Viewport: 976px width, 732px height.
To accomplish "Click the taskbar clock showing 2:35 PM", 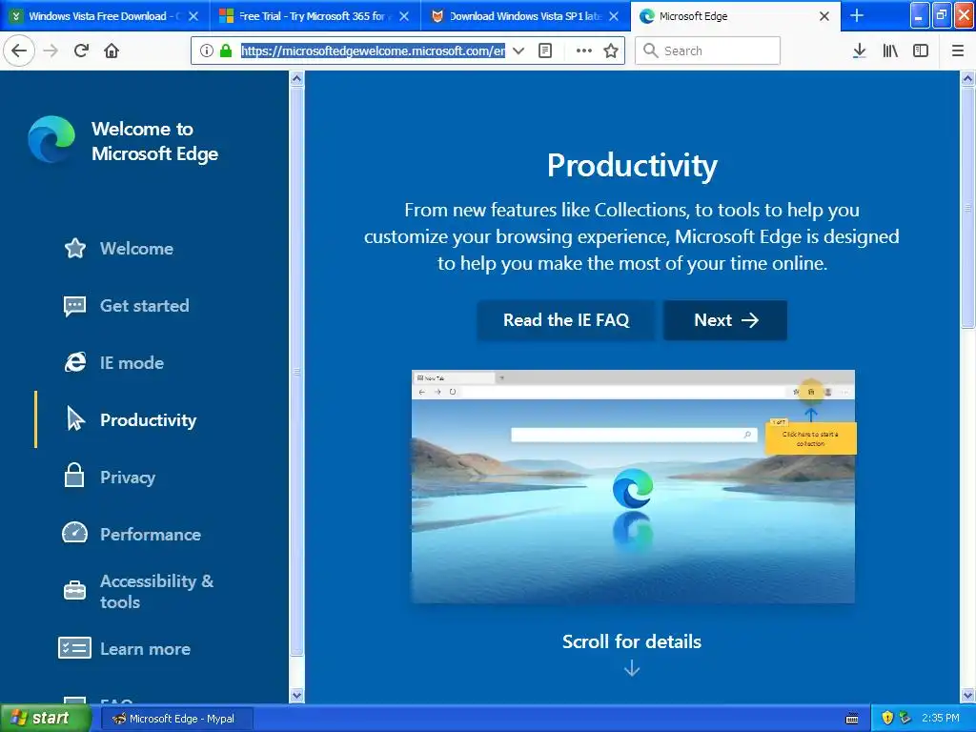I will point(941,719).
